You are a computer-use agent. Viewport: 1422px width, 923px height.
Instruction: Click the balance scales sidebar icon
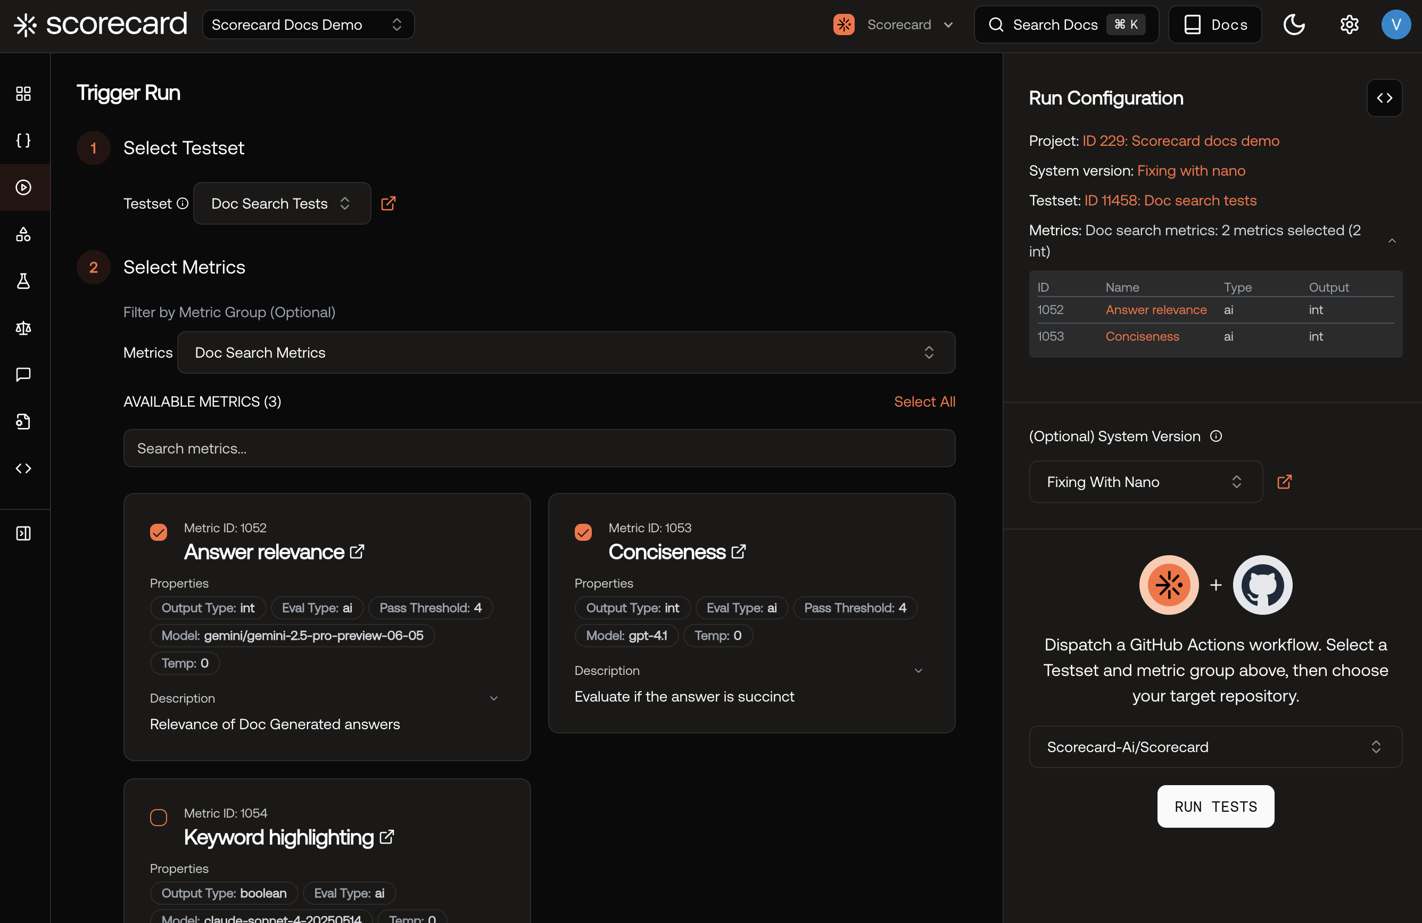(x=23, y=328)
